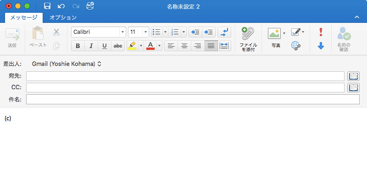This screenshot has height=183, width=367.
Task: Click the Cut scissors icon
Action: 56,32
